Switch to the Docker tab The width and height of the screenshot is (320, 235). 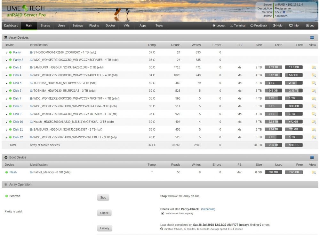click(x=110, y=26)
